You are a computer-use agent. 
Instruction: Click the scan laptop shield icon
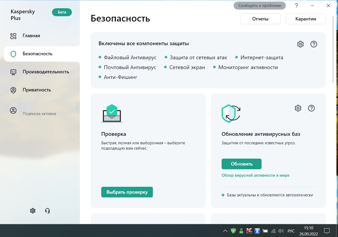coord(112,113)
